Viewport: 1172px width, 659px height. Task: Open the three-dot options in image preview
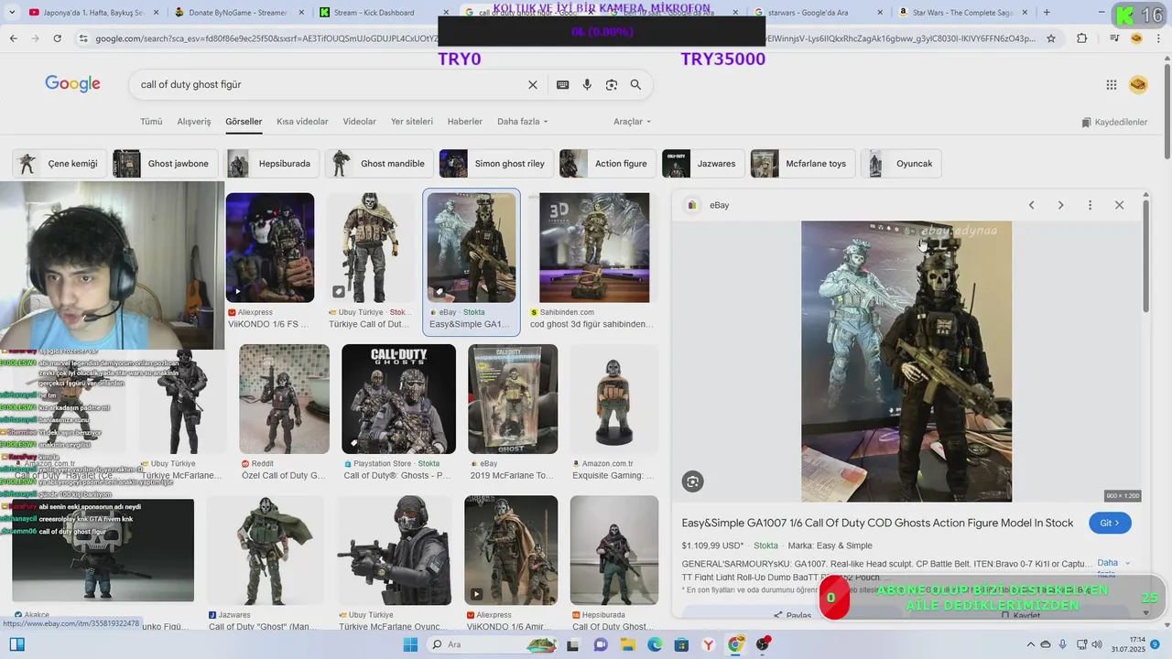[1090, 205]
